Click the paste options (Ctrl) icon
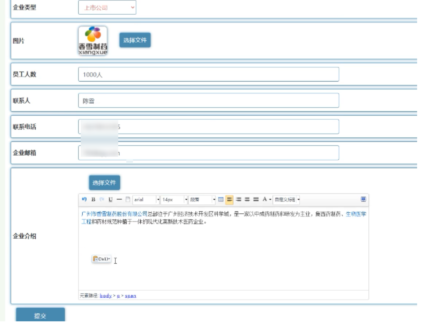 pos(101,259)
